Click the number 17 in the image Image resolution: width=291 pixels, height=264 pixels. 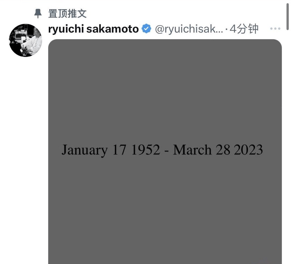pos(119,150)
